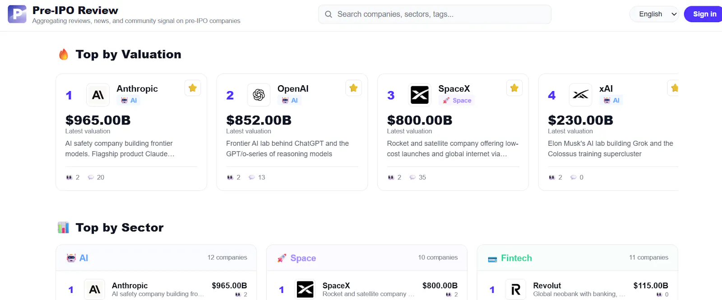The height and width of the screenshot is (300, 722).
Task: Click '10 companies' in Space sector
Action: (438, 257)
